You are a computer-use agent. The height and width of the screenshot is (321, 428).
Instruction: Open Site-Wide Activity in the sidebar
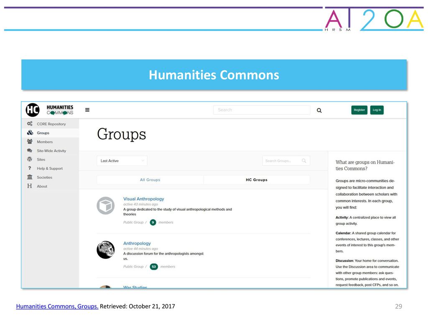[51, 150]
